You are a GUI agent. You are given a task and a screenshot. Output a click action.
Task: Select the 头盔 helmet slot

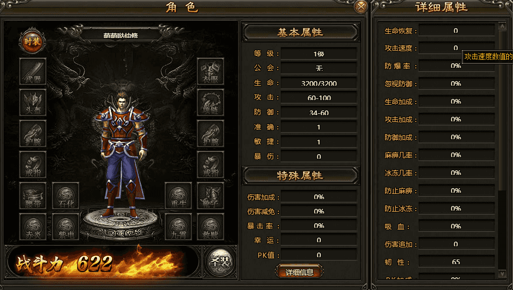click(x=33, y=102)
